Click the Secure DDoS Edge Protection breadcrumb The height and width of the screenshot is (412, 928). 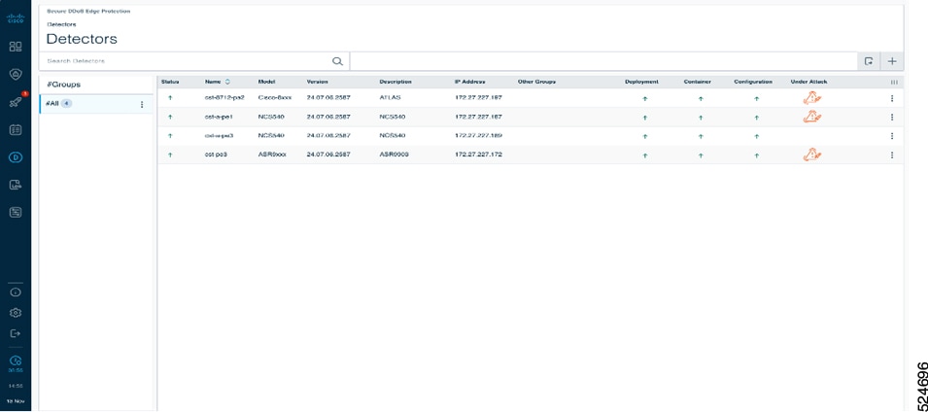pyautogui.click(x=88, y=12)
